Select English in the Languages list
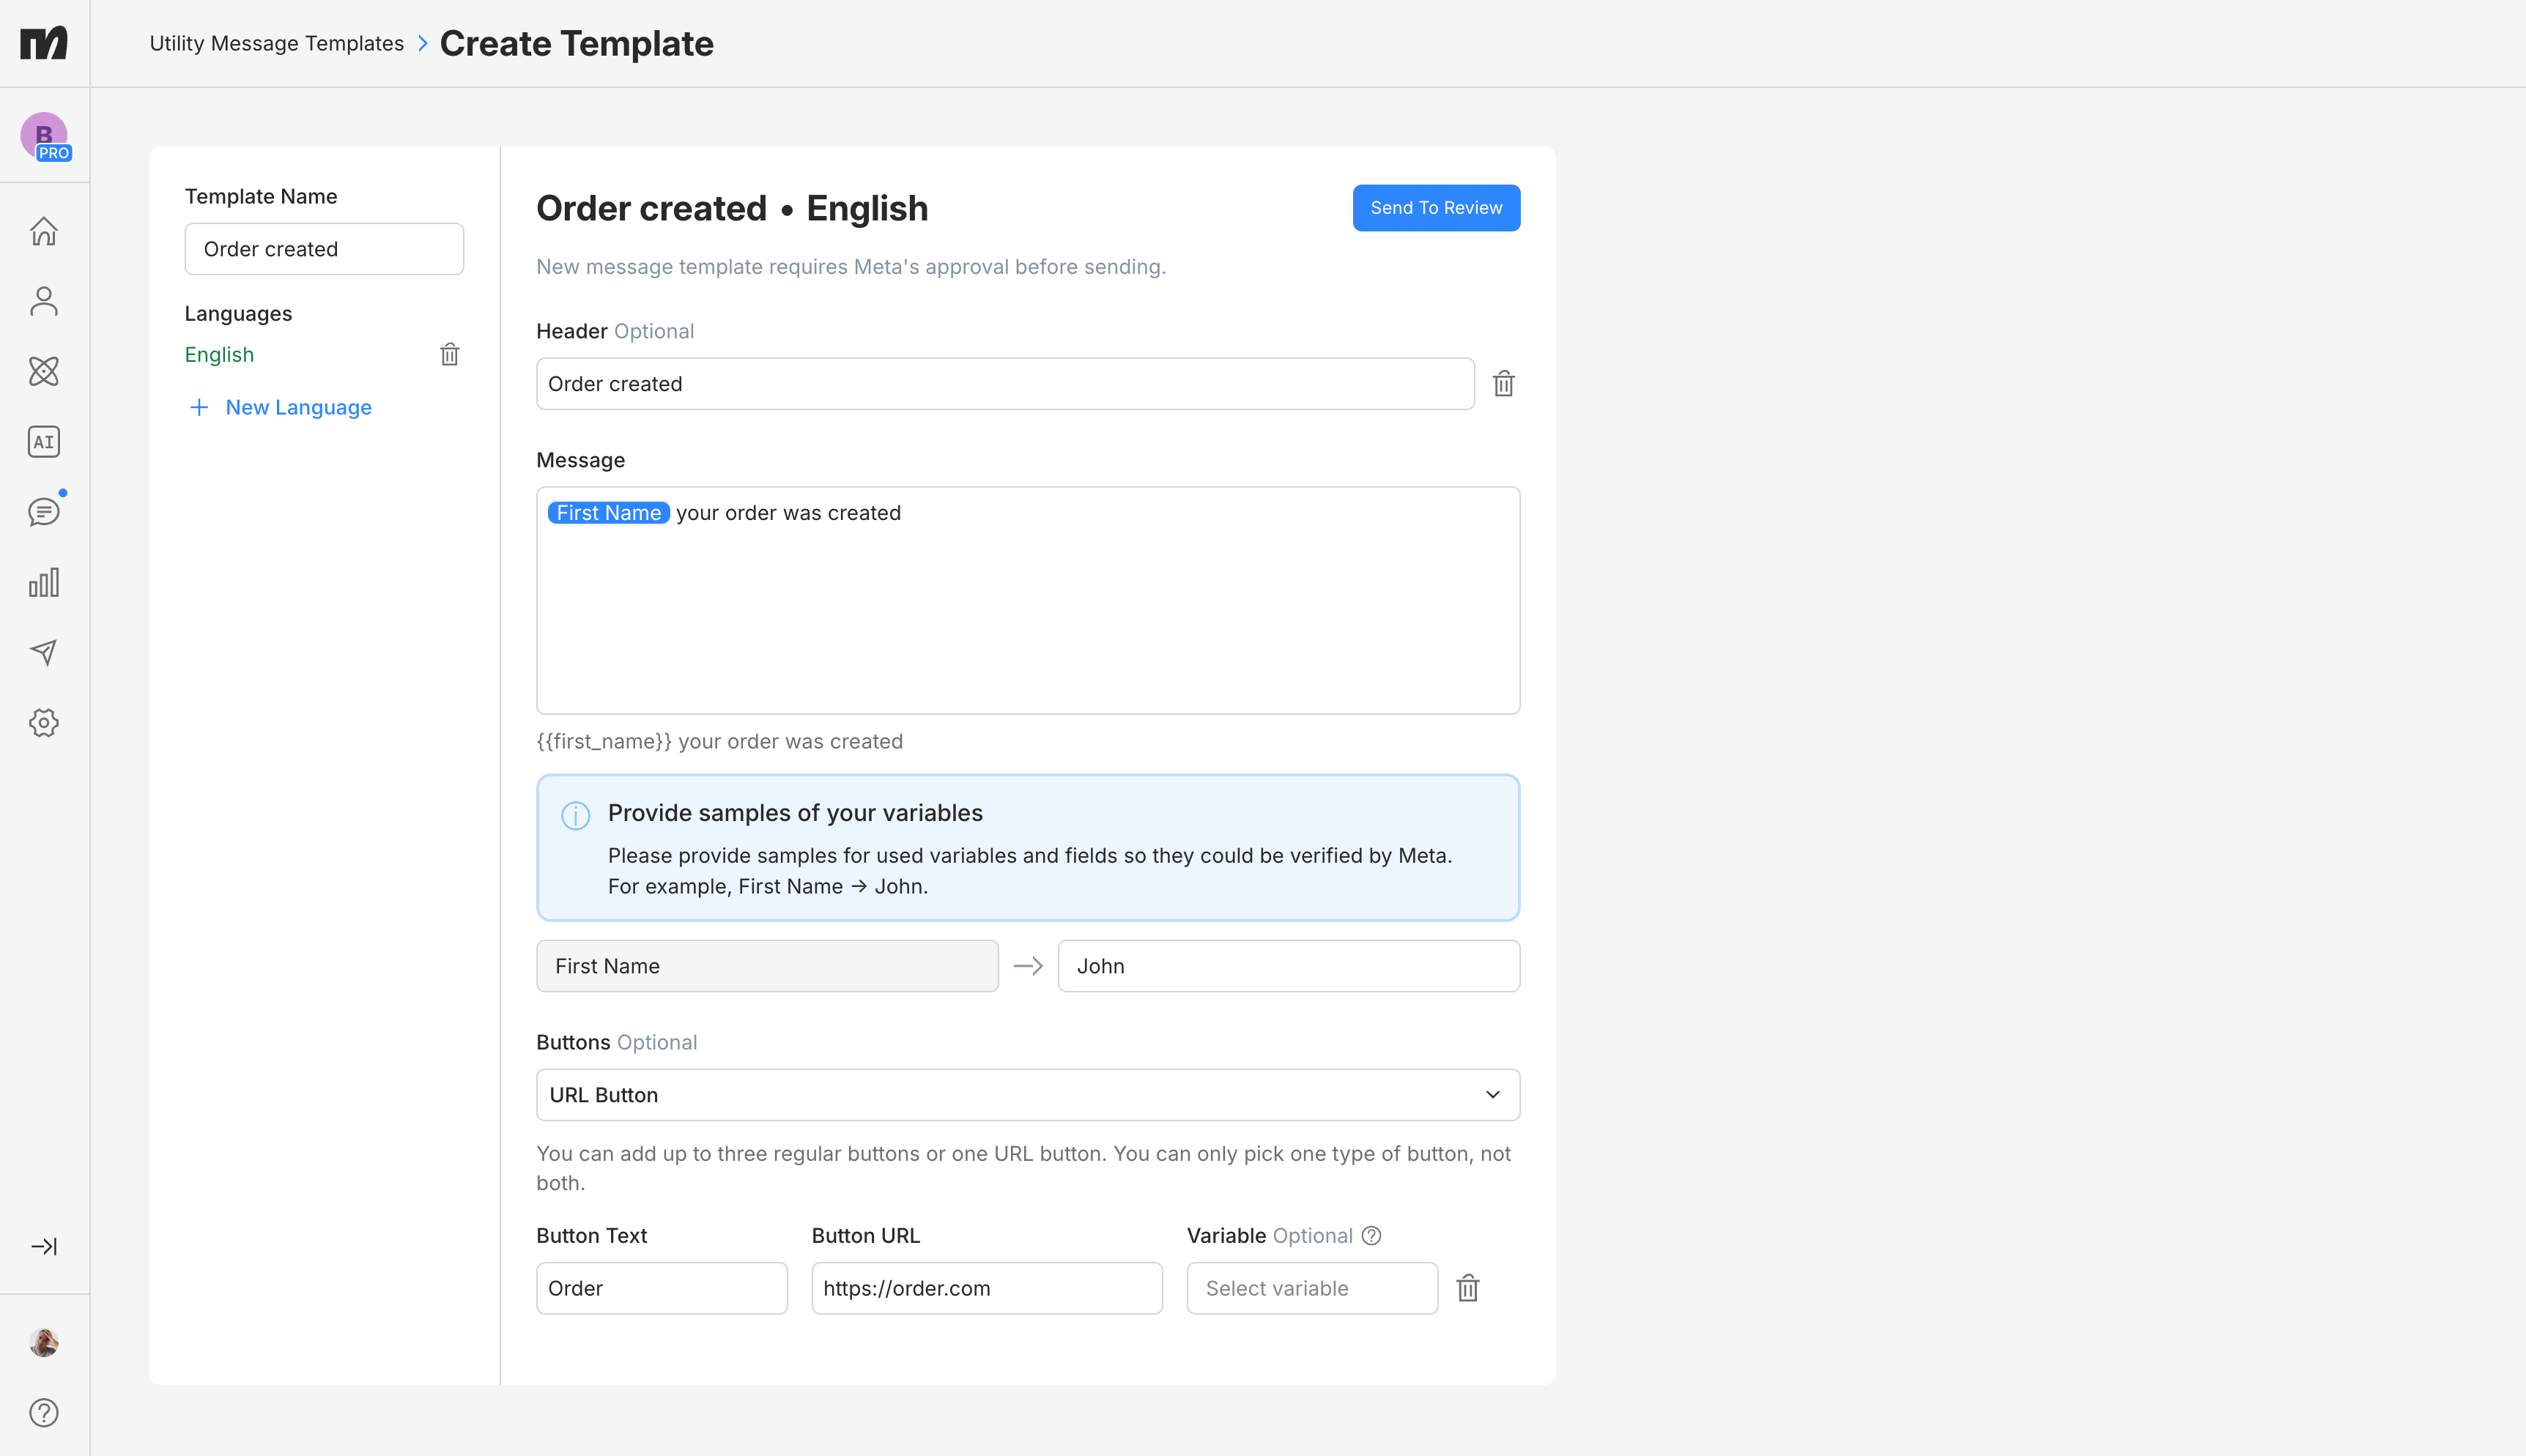 point(219,355)
